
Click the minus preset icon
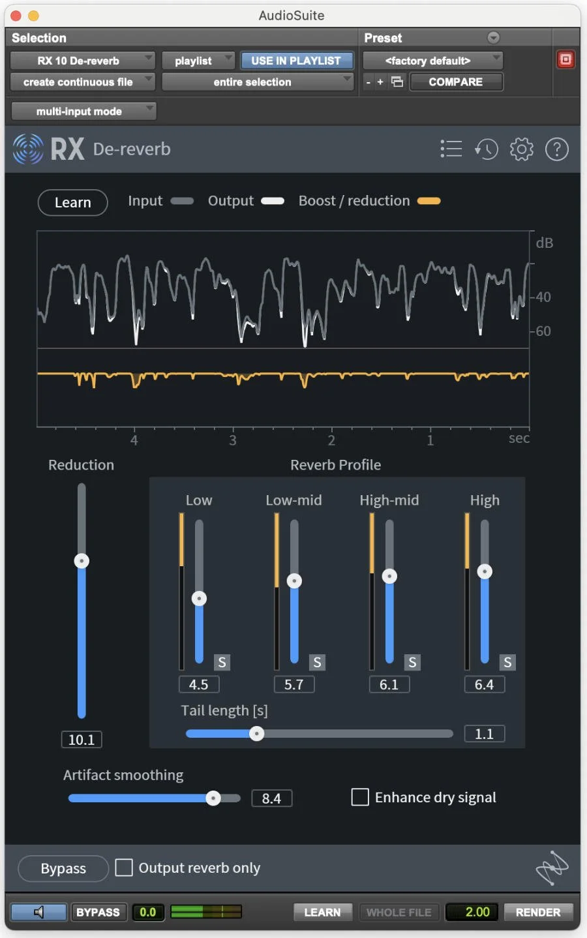point(369,82)
